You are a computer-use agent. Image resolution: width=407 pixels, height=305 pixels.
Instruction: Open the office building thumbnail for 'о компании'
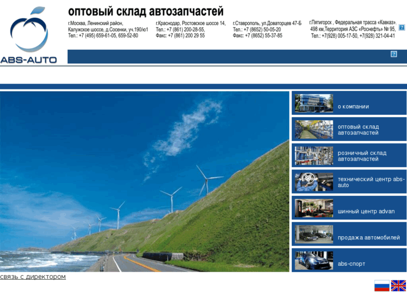[314, 103]
